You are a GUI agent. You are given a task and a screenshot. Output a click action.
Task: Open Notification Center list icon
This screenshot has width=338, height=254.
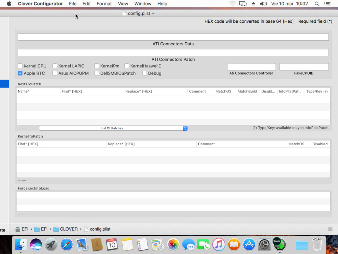click(327, 4)
